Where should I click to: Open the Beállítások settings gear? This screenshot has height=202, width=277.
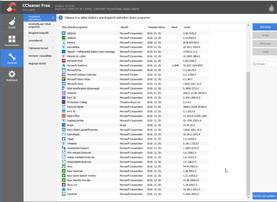pyautogui.click(x=12, y=76)
